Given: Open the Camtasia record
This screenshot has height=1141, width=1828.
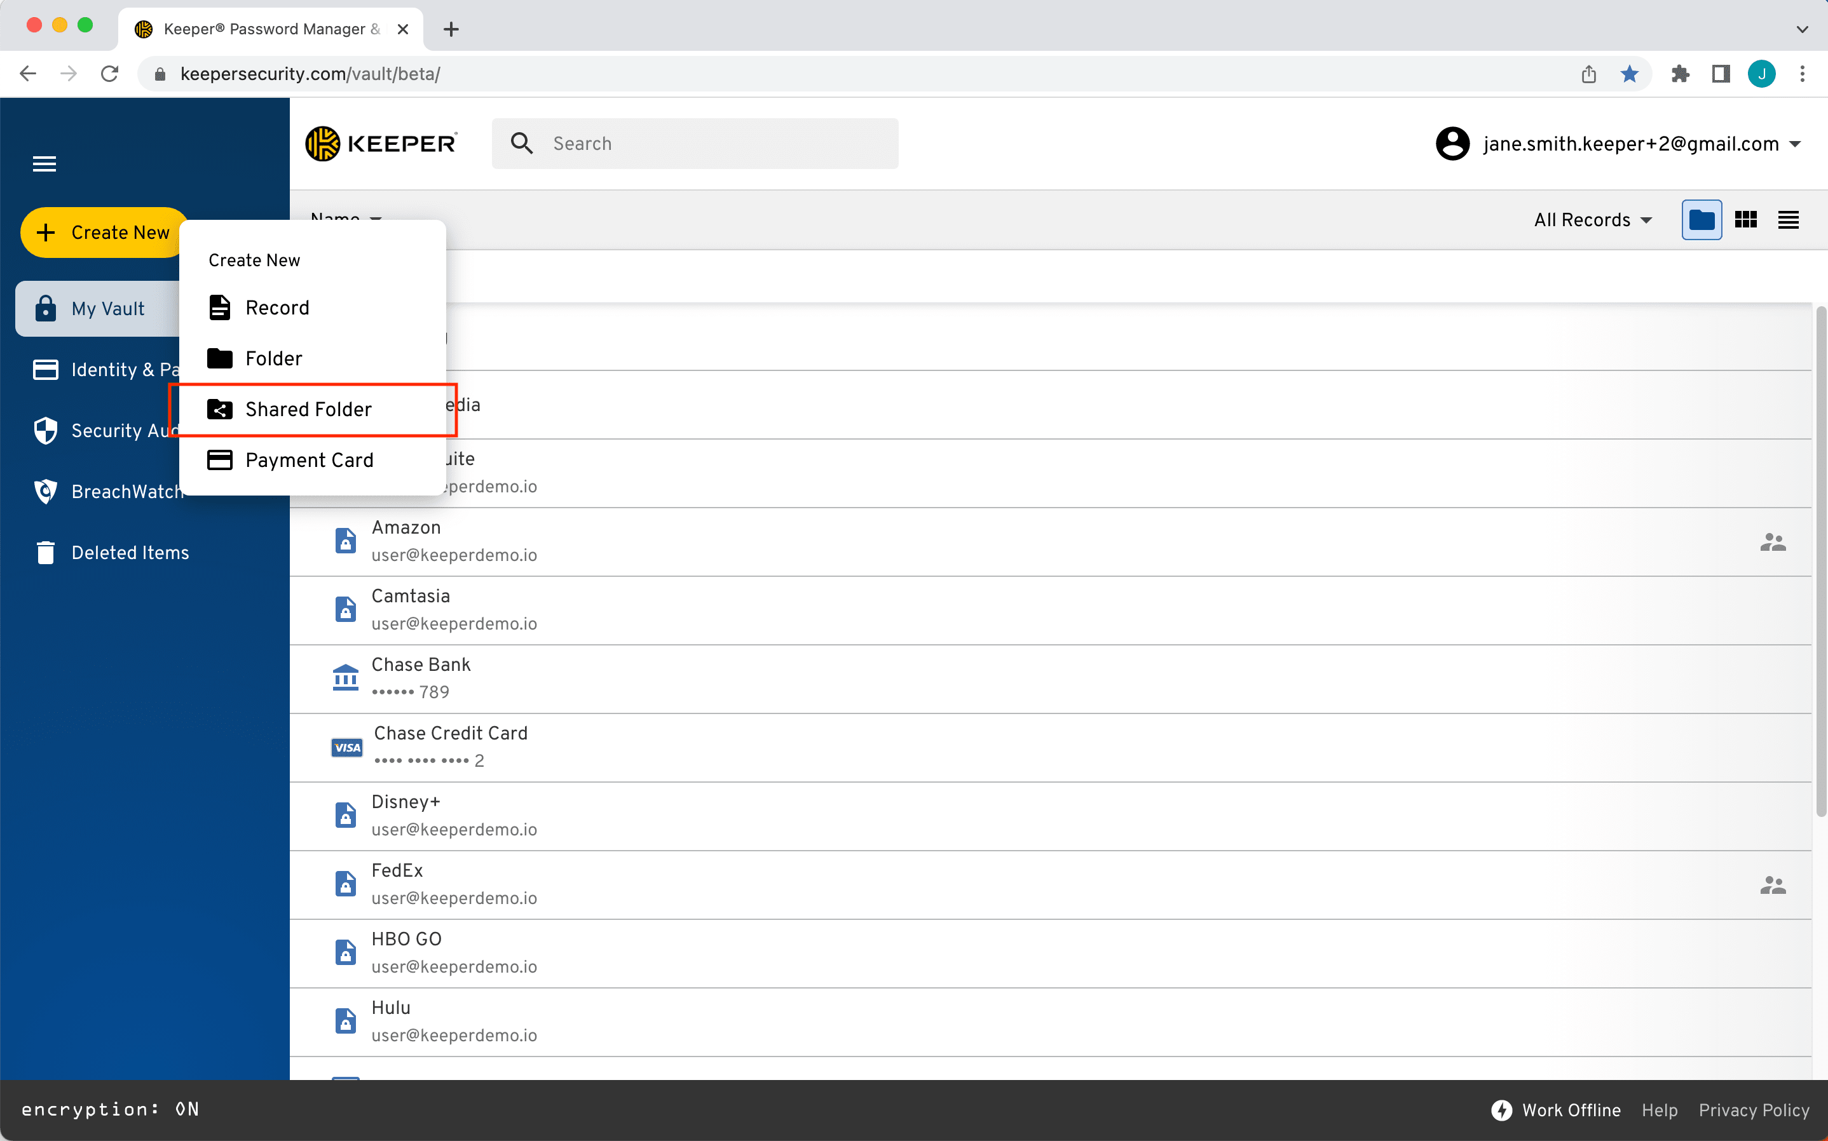Looking at the screenshot, I should tap(1050, 610).
